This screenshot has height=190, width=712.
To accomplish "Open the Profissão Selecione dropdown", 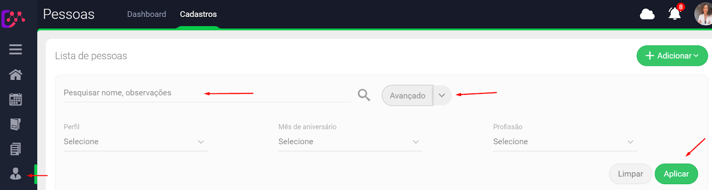I will click(565, 141).
